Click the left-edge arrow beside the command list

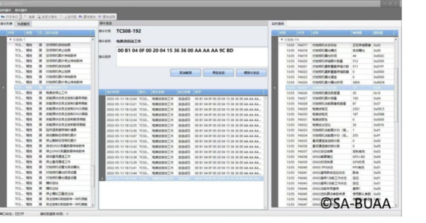(x=3, y=87)
